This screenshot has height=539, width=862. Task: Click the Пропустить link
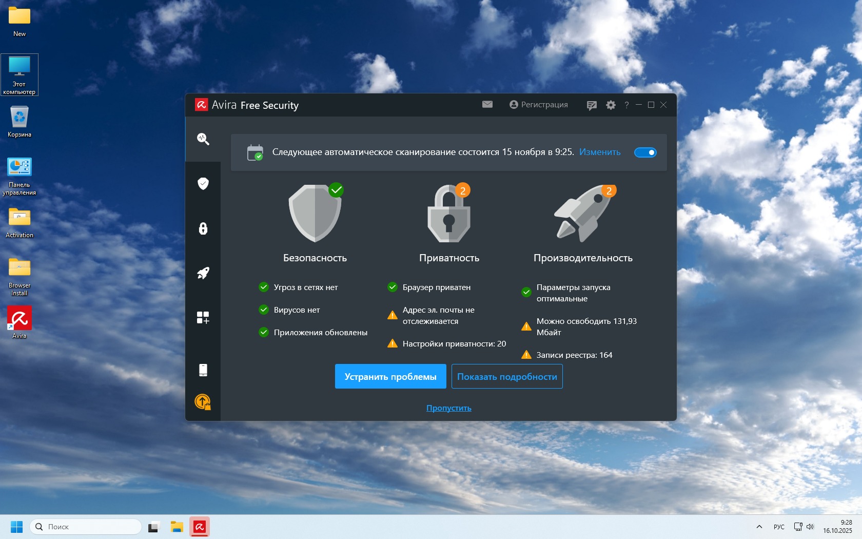tap(449, 408)
